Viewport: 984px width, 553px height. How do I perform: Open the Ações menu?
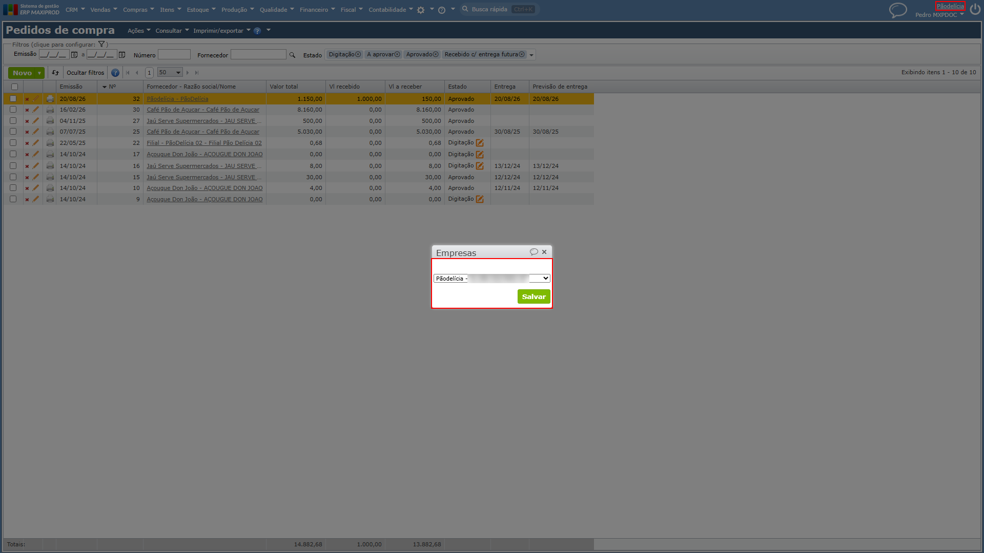[x=139, y=31]
